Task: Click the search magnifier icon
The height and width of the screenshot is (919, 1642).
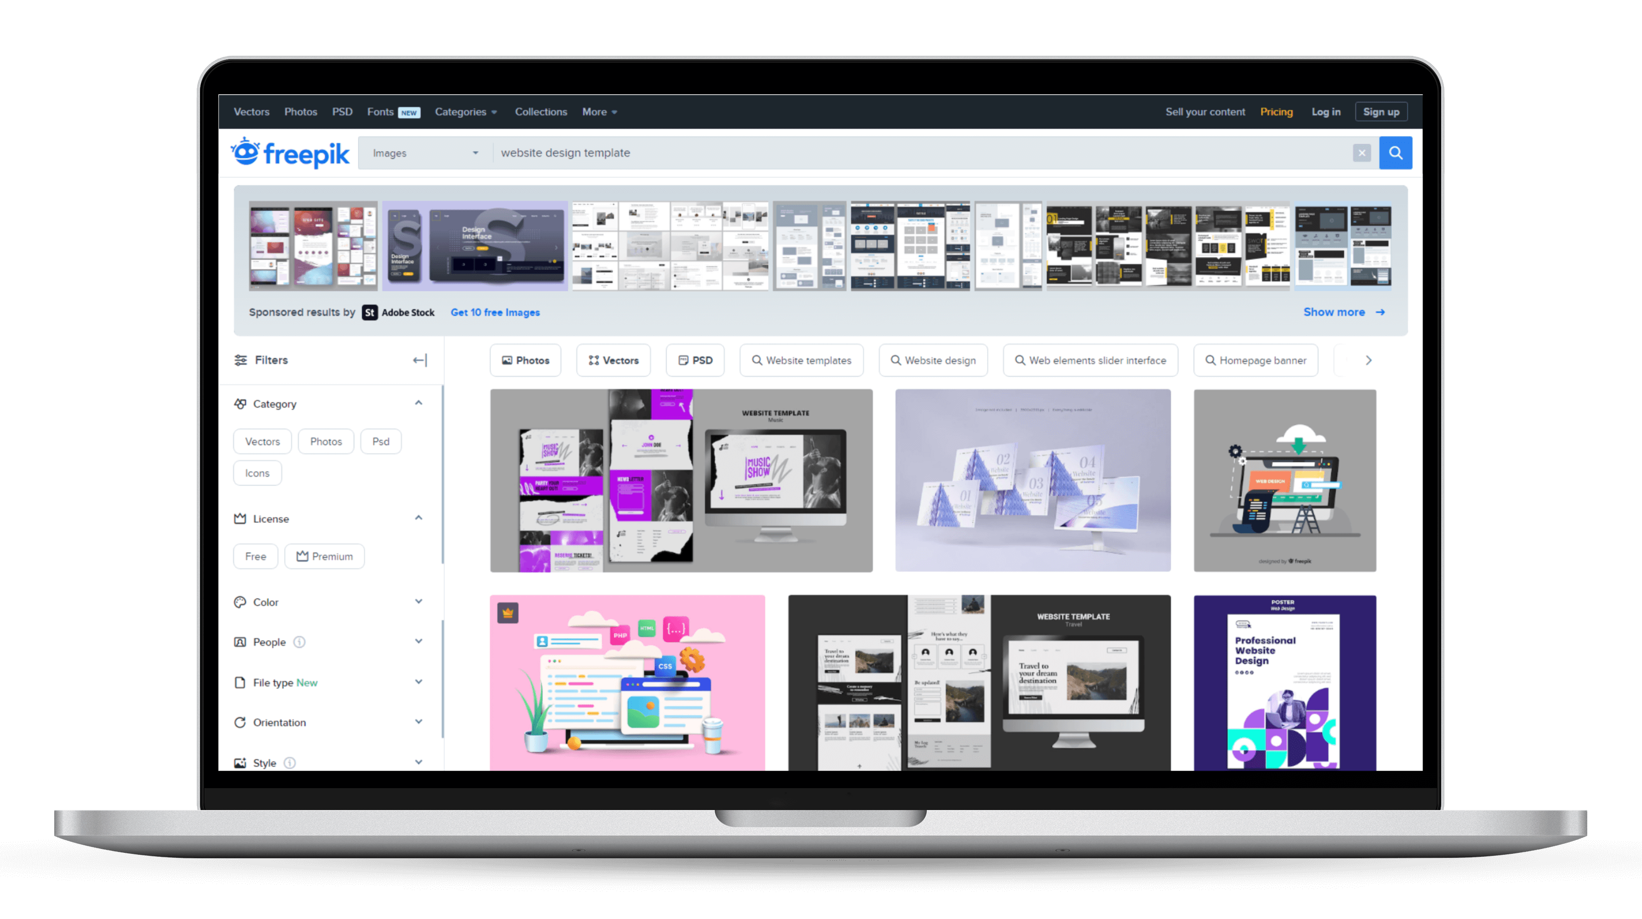Action: coord(1395,153)
